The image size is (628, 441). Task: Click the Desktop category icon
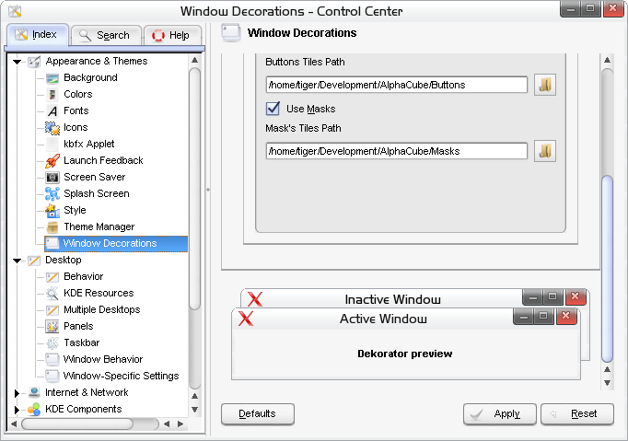click(x=34, y=261)
